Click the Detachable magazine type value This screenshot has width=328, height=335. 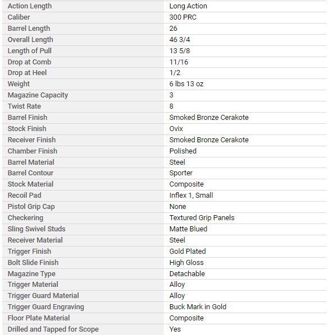click(187, 274)
